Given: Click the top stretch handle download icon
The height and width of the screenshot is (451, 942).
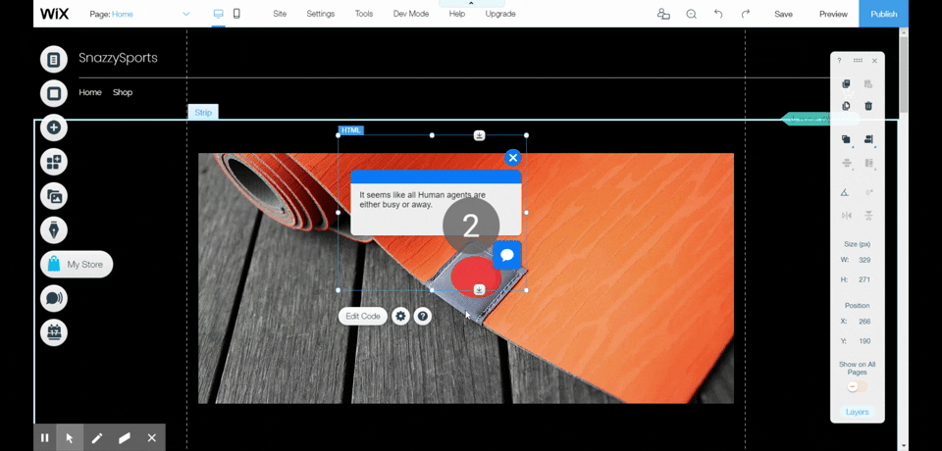Looking at the screenshot, I should pos(479,135).
